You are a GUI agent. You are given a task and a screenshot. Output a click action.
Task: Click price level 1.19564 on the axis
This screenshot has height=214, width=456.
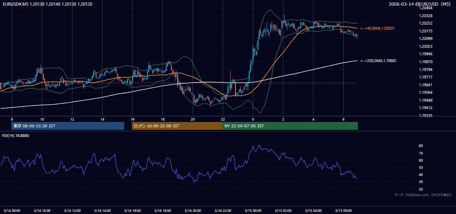(426, 93)
